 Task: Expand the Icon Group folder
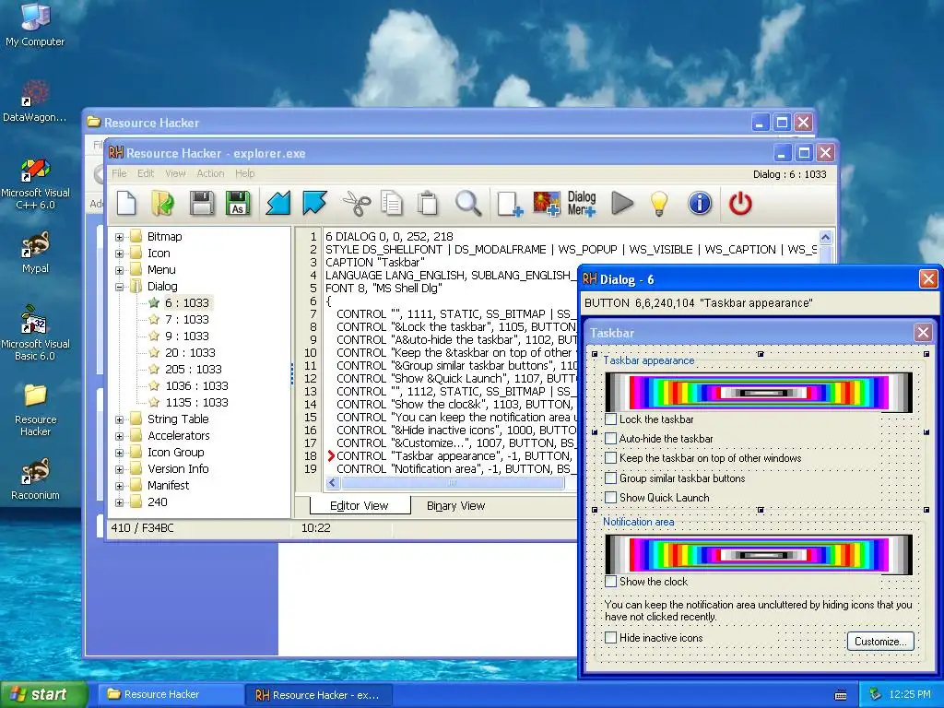[119, 453]
